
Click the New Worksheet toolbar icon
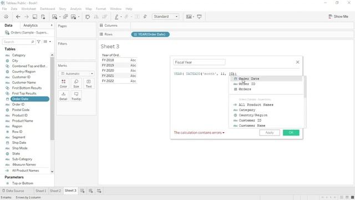54,17
